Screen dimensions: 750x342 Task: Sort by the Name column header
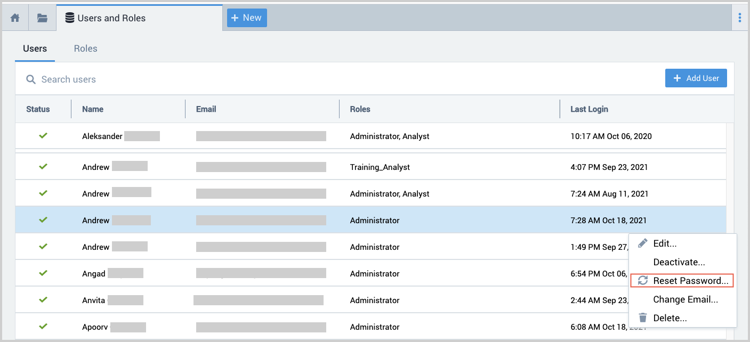point(93,109)
